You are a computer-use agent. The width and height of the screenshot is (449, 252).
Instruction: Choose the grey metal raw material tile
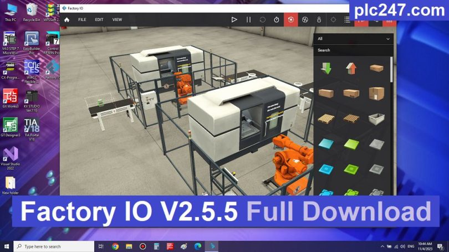[x=376, y=144]
